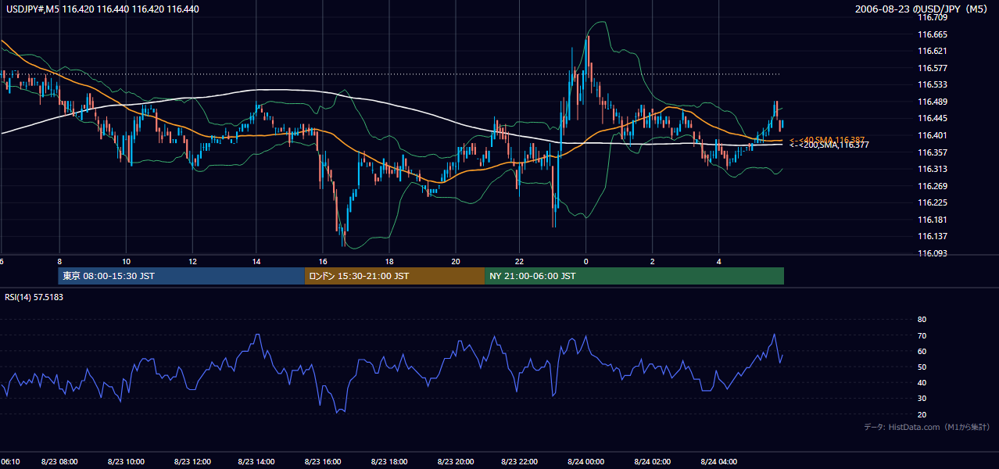
Task: Click the RSI(14) 57.5183 indicator label
Action: (x=34, y=297)
